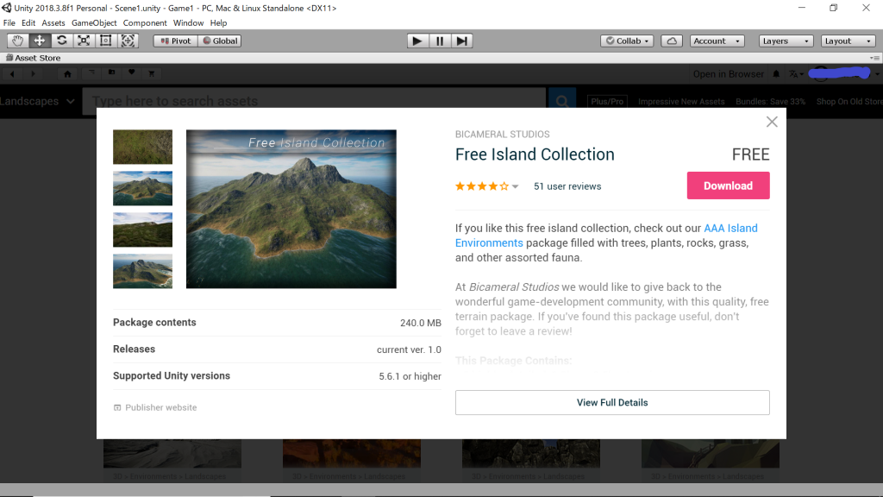
Task: Go to Asset Store home
Action: [67, 74]
